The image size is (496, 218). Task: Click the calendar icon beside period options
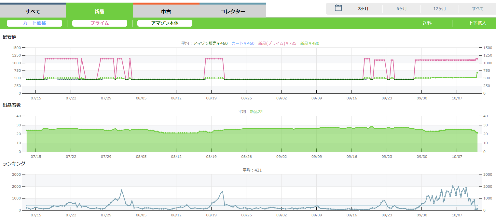tap(338, 8)
